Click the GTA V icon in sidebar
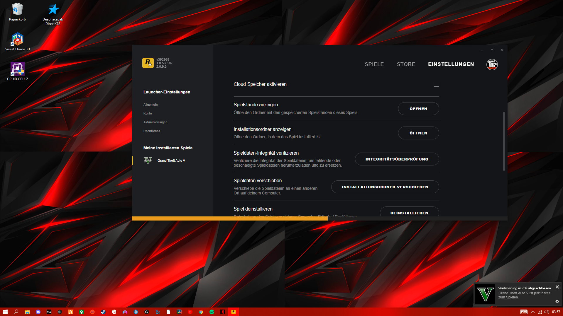563x316 pixels. click(x=148, y=160)
